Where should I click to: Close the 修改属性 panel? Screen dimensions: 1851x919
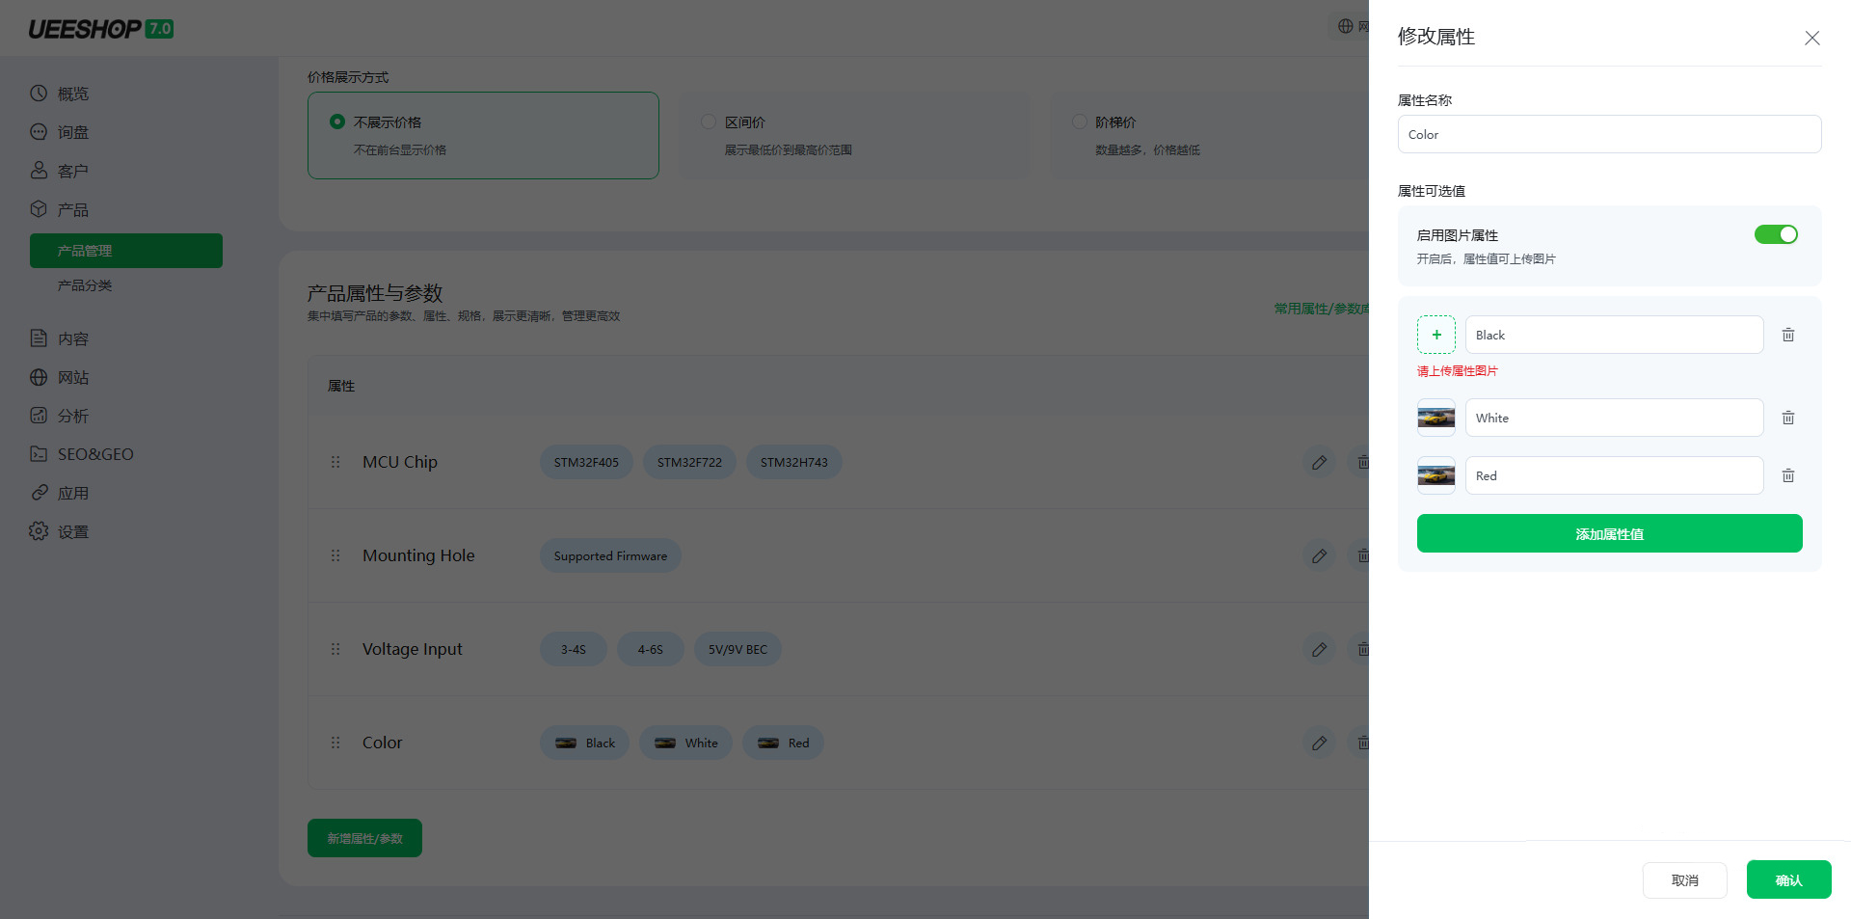(1812, 38)
